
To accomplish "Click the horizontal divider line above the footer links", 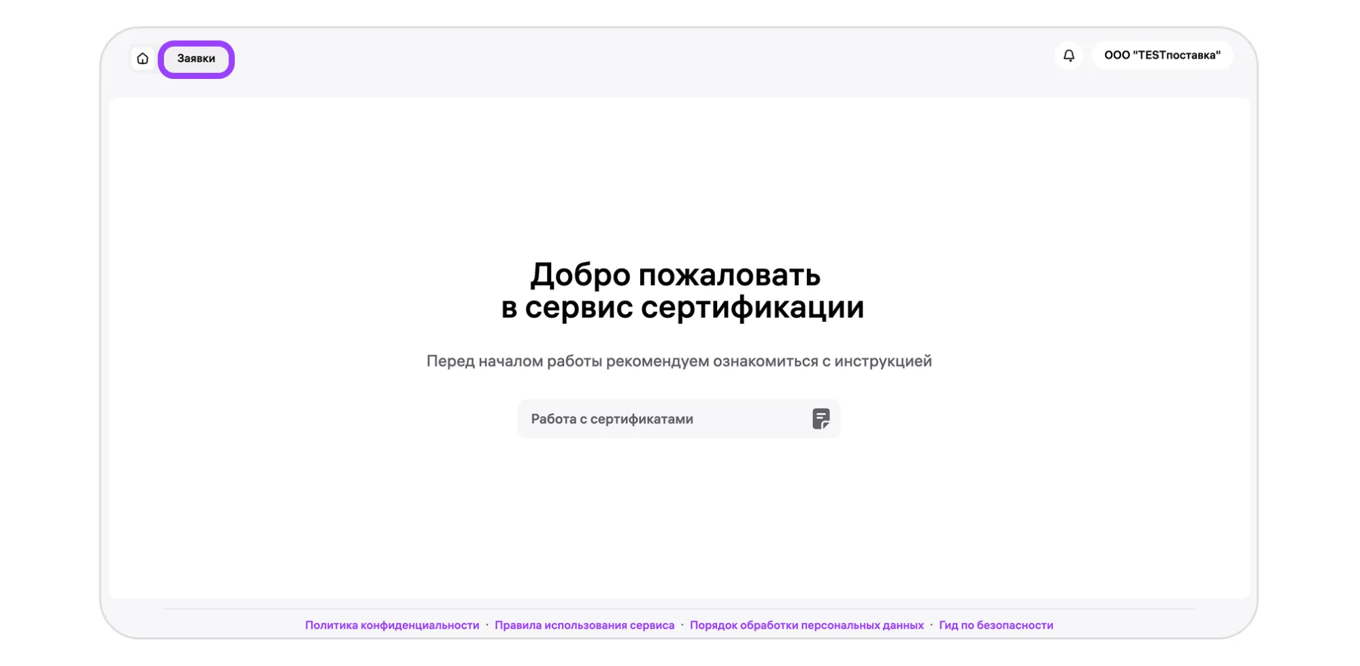I will tap(678, 609).
